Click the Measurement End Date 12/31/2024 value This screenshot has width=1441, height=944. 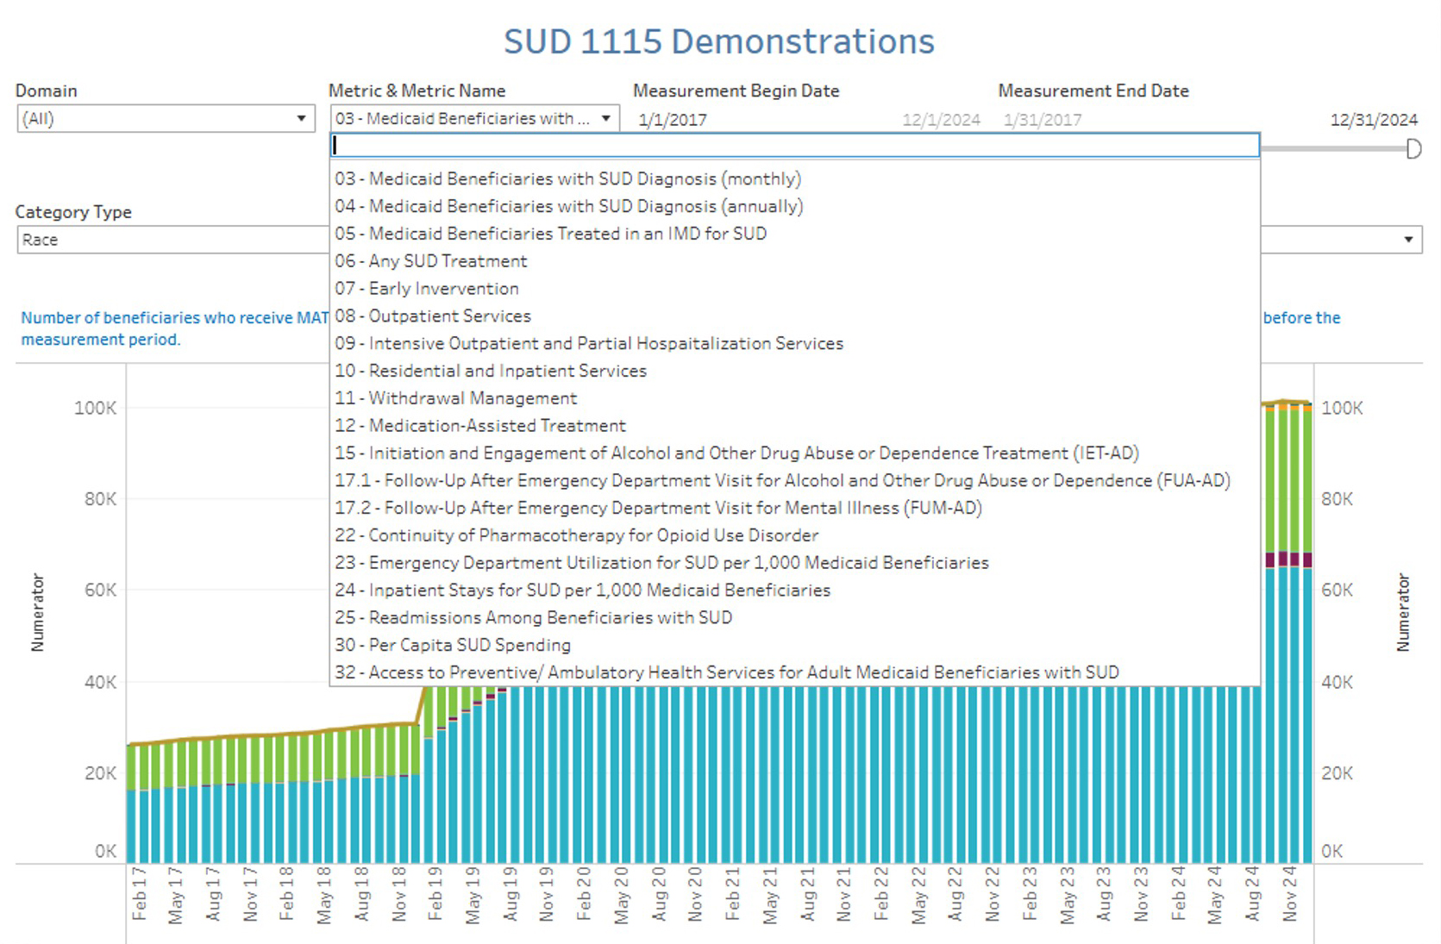tap(1373, 120)
